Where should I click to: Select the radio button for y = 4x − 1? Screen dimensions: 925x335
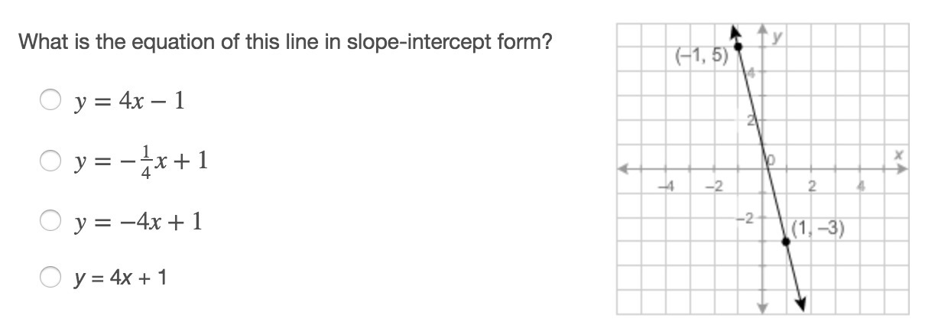click(51, 100)
